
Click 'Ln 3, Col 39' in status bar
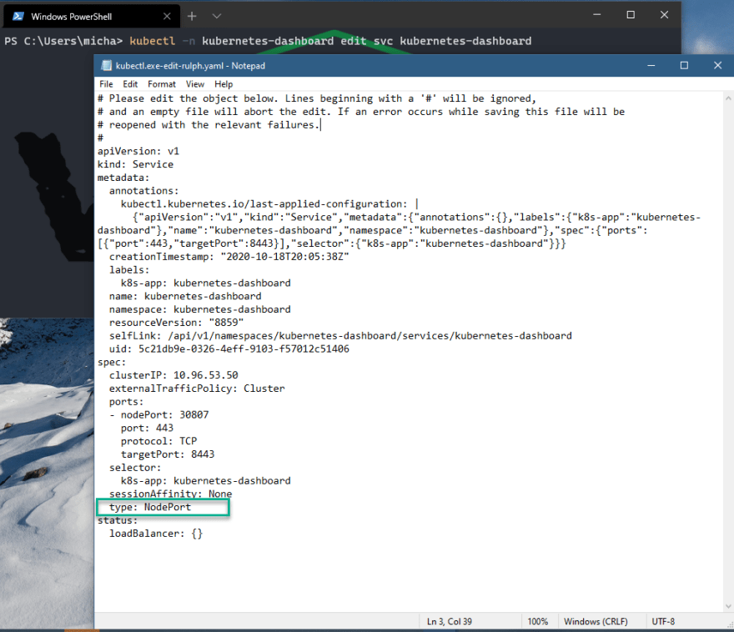pos(450,622)
